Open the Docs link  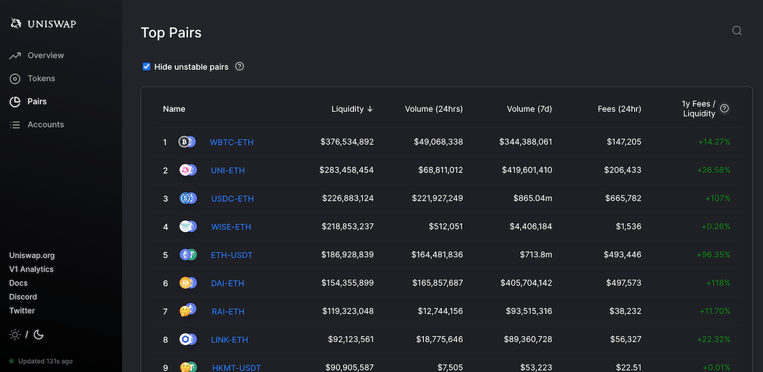pyautogui.click(x=18, y=284)
